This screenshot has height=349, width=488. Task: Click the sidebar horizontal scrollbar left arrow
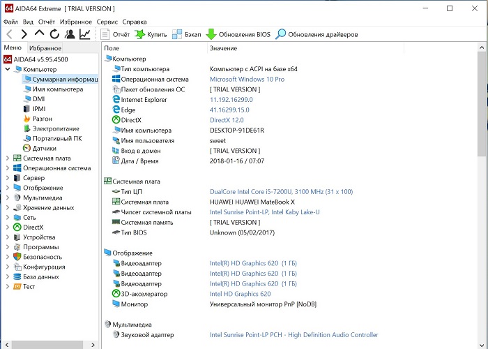[7, 345]
